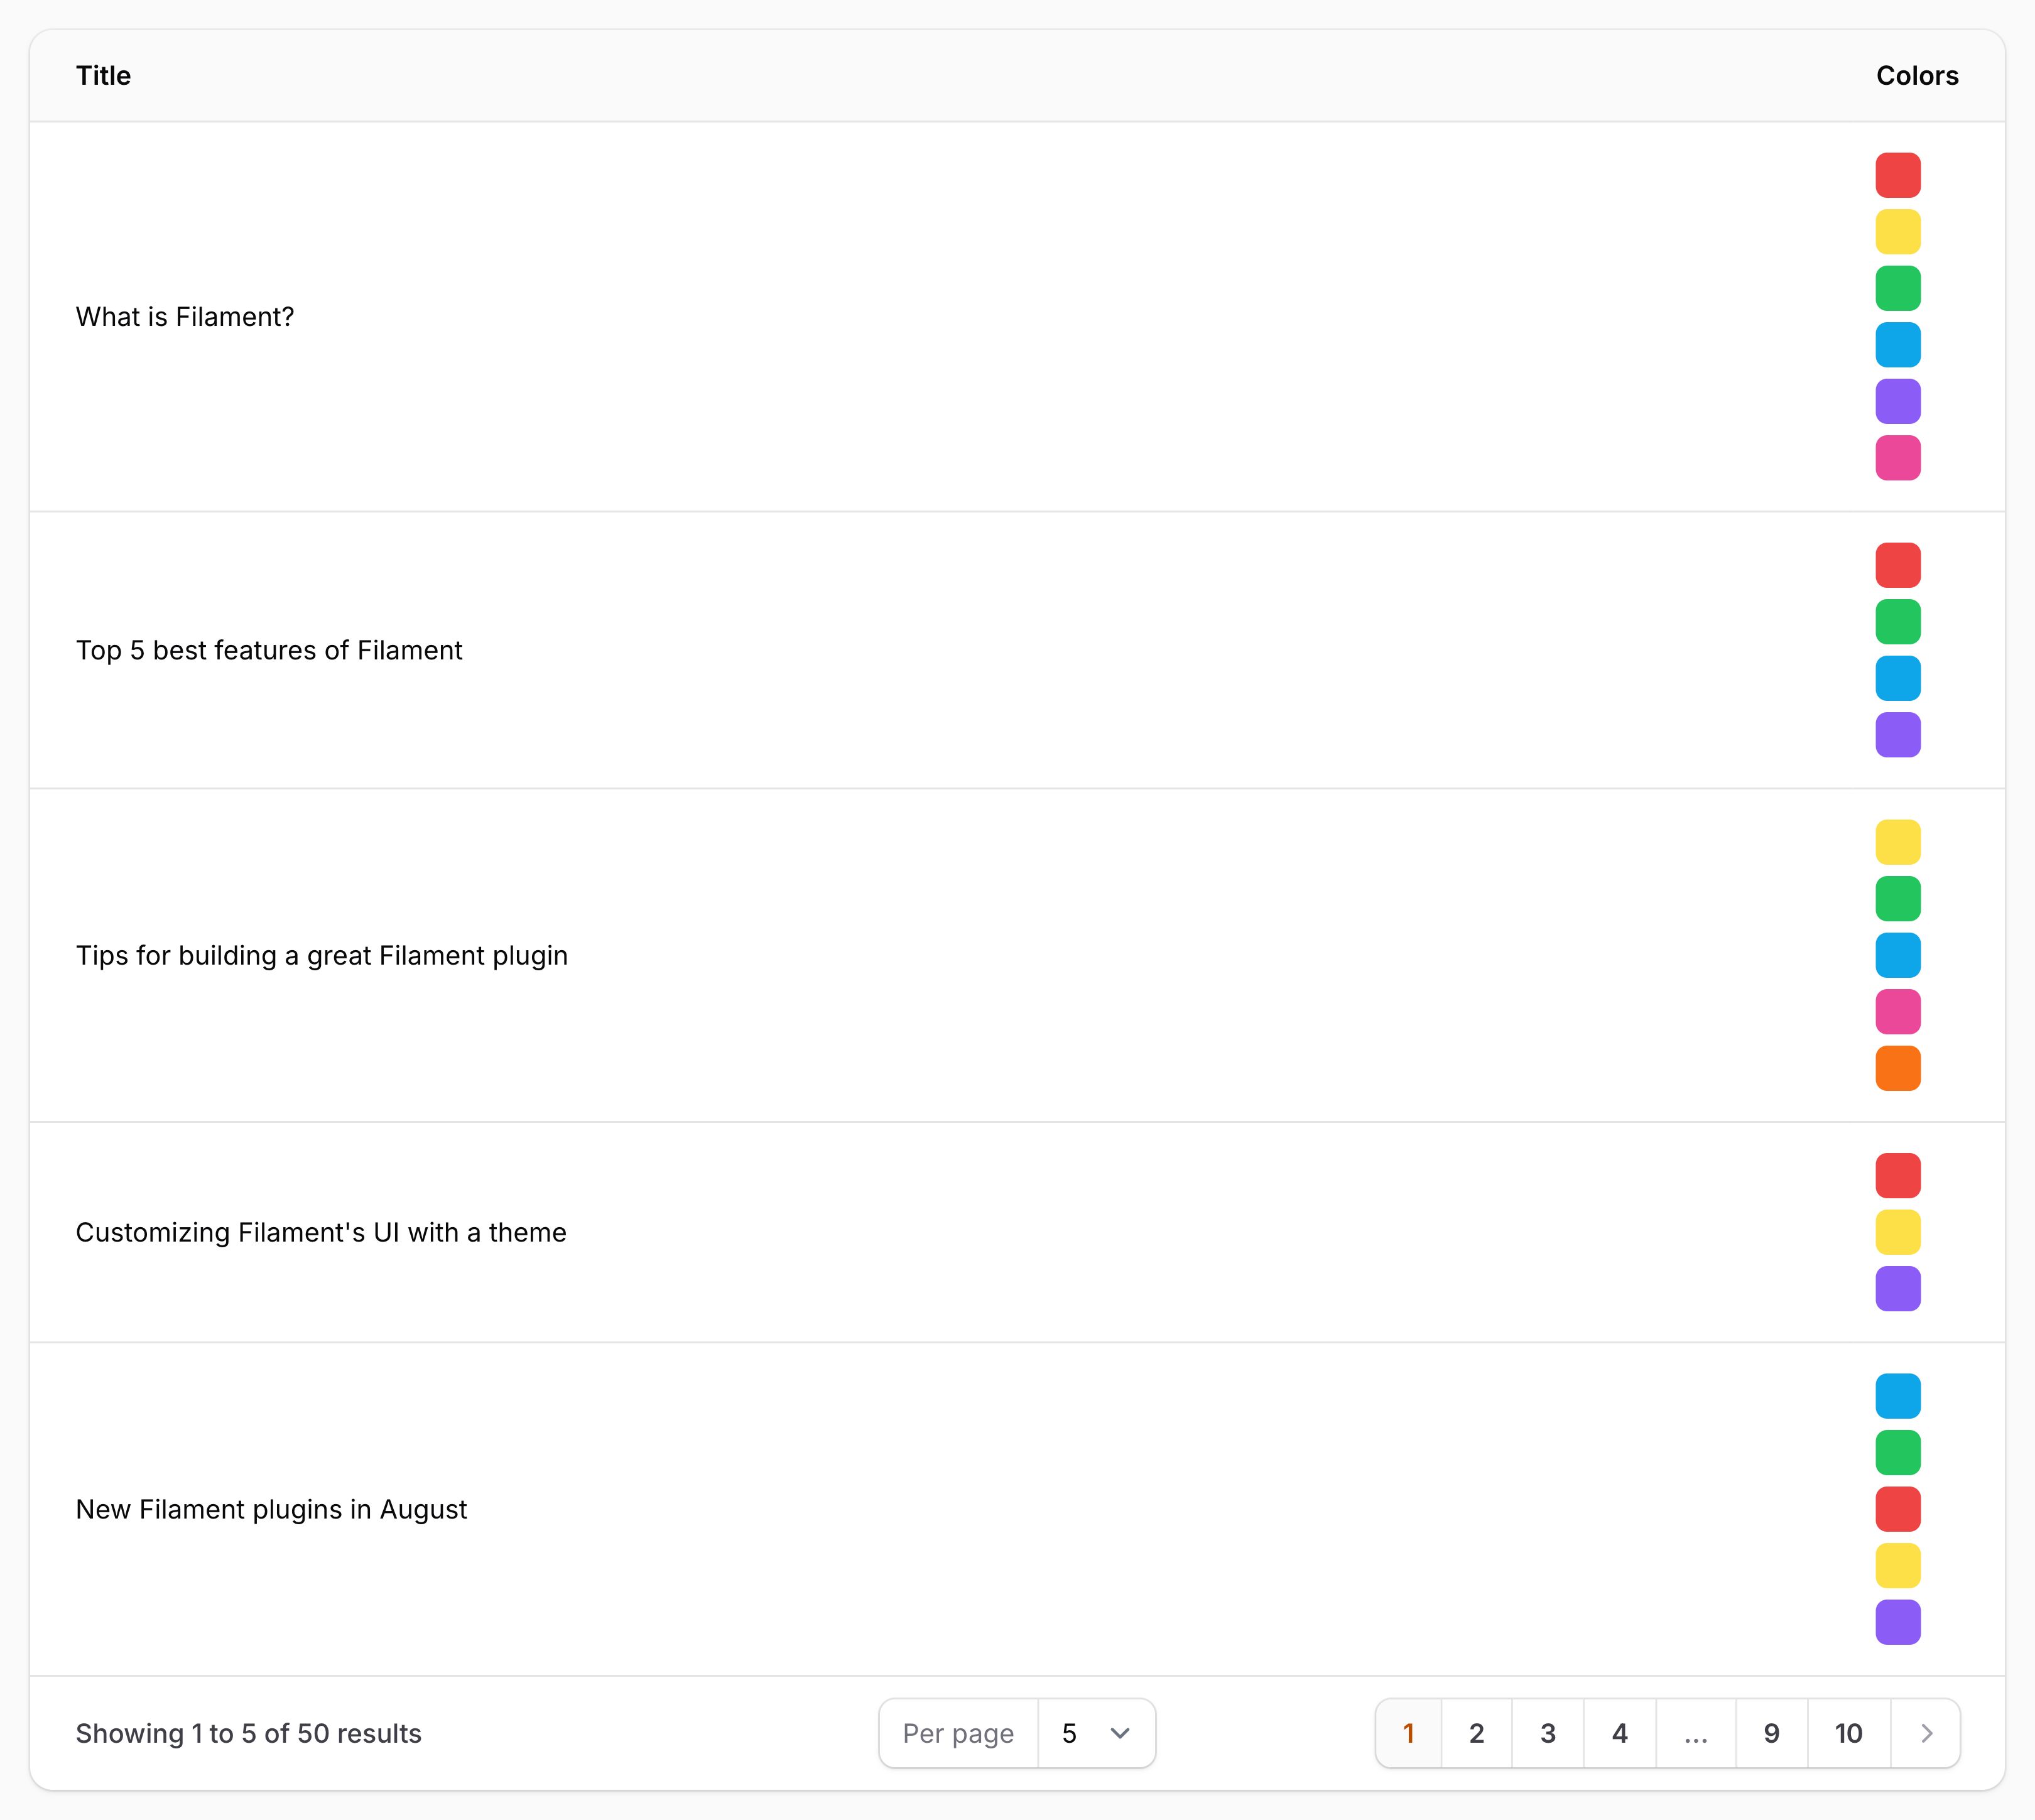Click yellow swatch in 'New Filament plugins' row

click(x=1898, y=1565)
